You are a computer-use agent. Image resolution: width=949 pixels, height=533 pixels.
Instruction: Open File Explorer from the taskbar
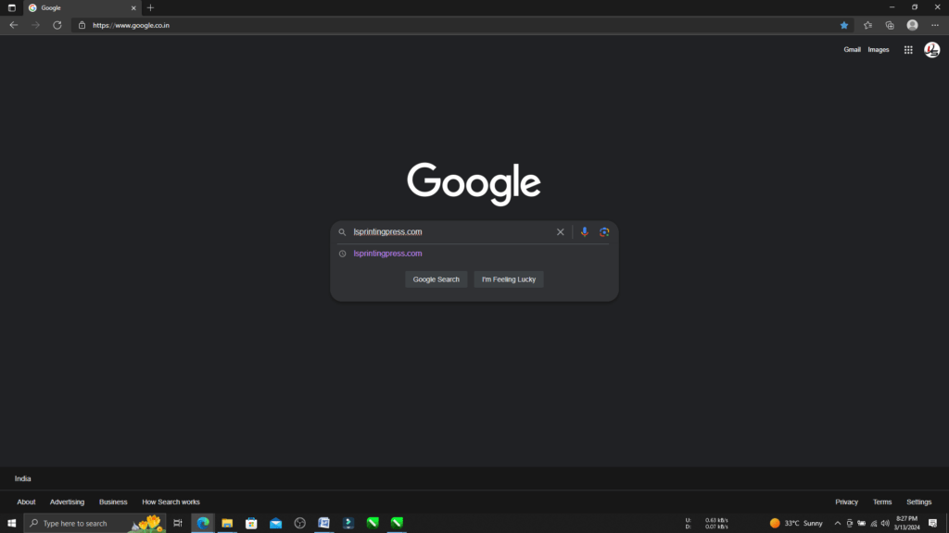point(227,524)
